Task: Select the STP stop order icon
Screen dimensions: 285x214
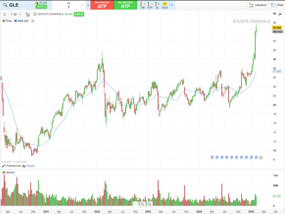Action: (150, 5)
